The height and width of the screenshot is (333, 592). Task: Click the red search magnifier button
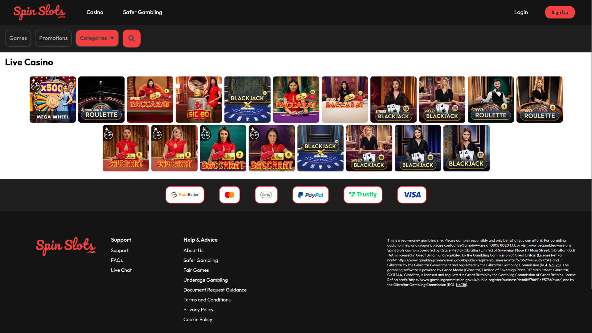(x=131, y=39)
